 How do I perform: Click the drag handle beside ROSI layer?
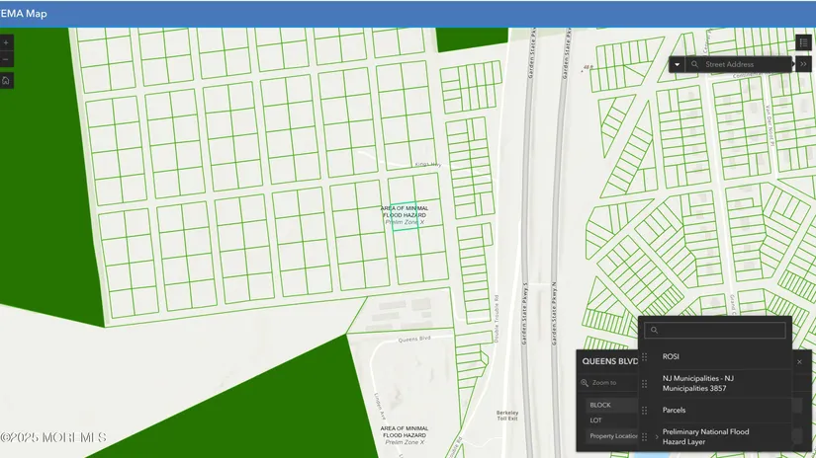(646, 356)
